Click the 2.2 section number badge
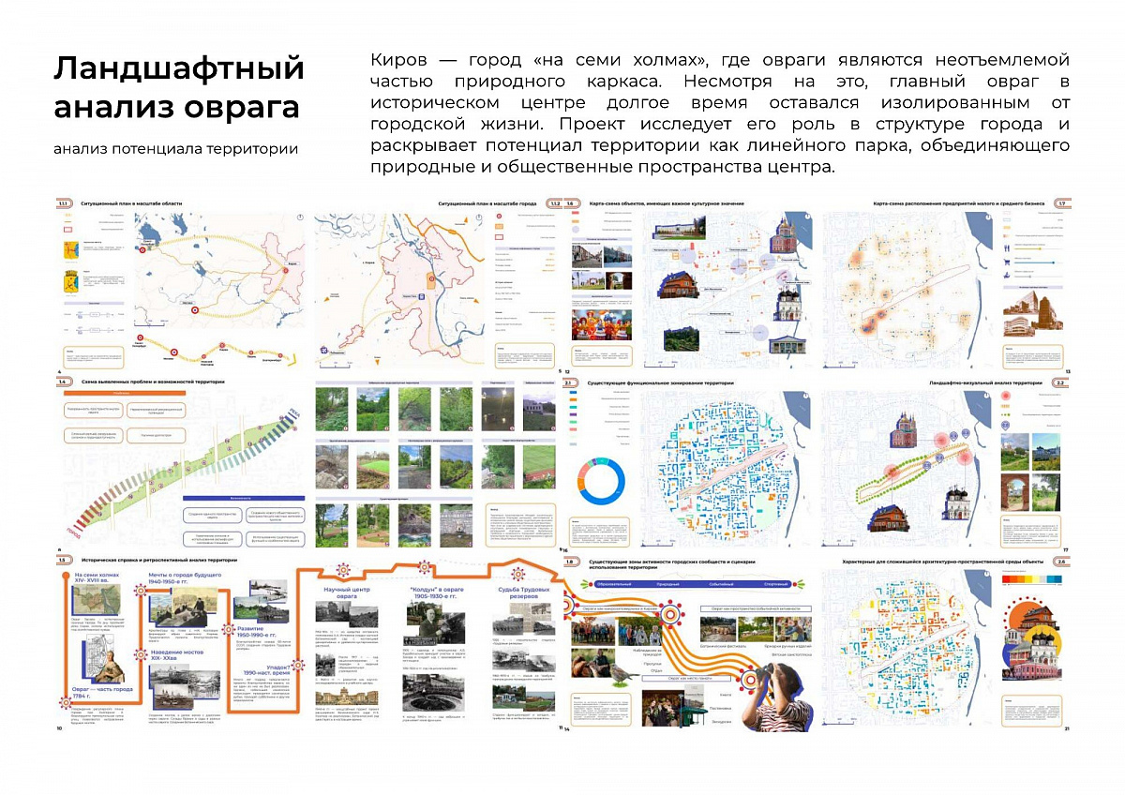The image size is (1125, 795). coord(1060,382)
